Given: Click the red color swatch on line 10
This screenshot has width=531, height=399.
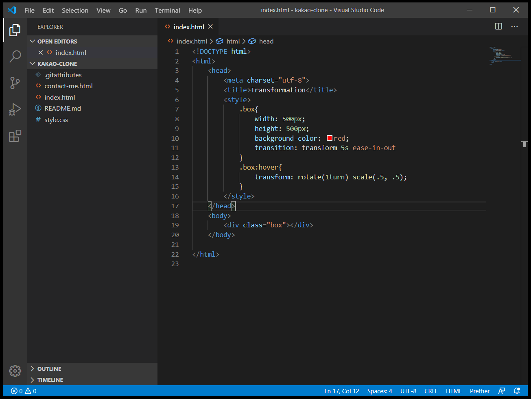Looking at the screenshot, I should (330, 138).
